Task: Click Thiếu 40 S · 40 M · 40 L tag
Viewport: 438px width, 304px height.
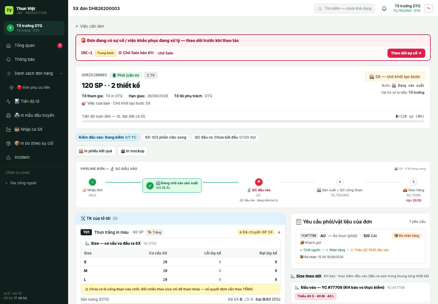Action: [316, 296]
